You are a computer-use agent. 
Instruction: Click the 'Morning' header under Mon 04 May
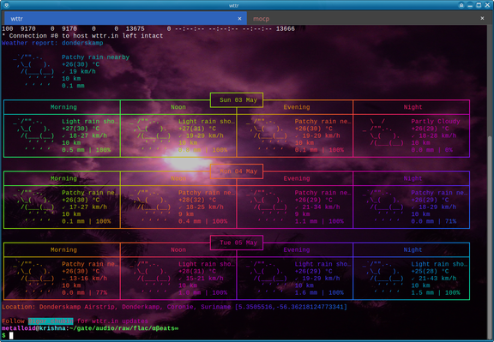63,178
